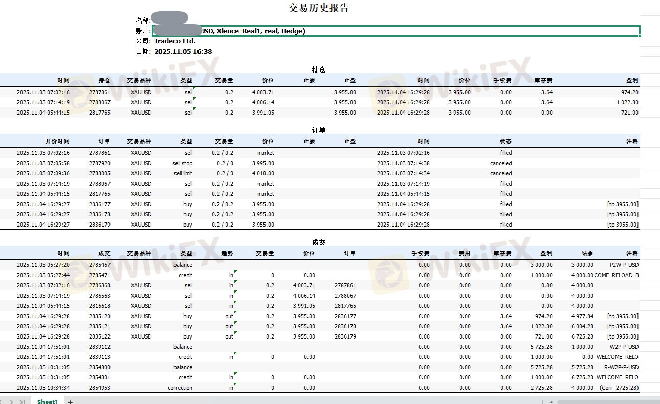This screenshot has width=660, height=404.
Task: Click the balance value 4 977.84
Action: (582, 316)
